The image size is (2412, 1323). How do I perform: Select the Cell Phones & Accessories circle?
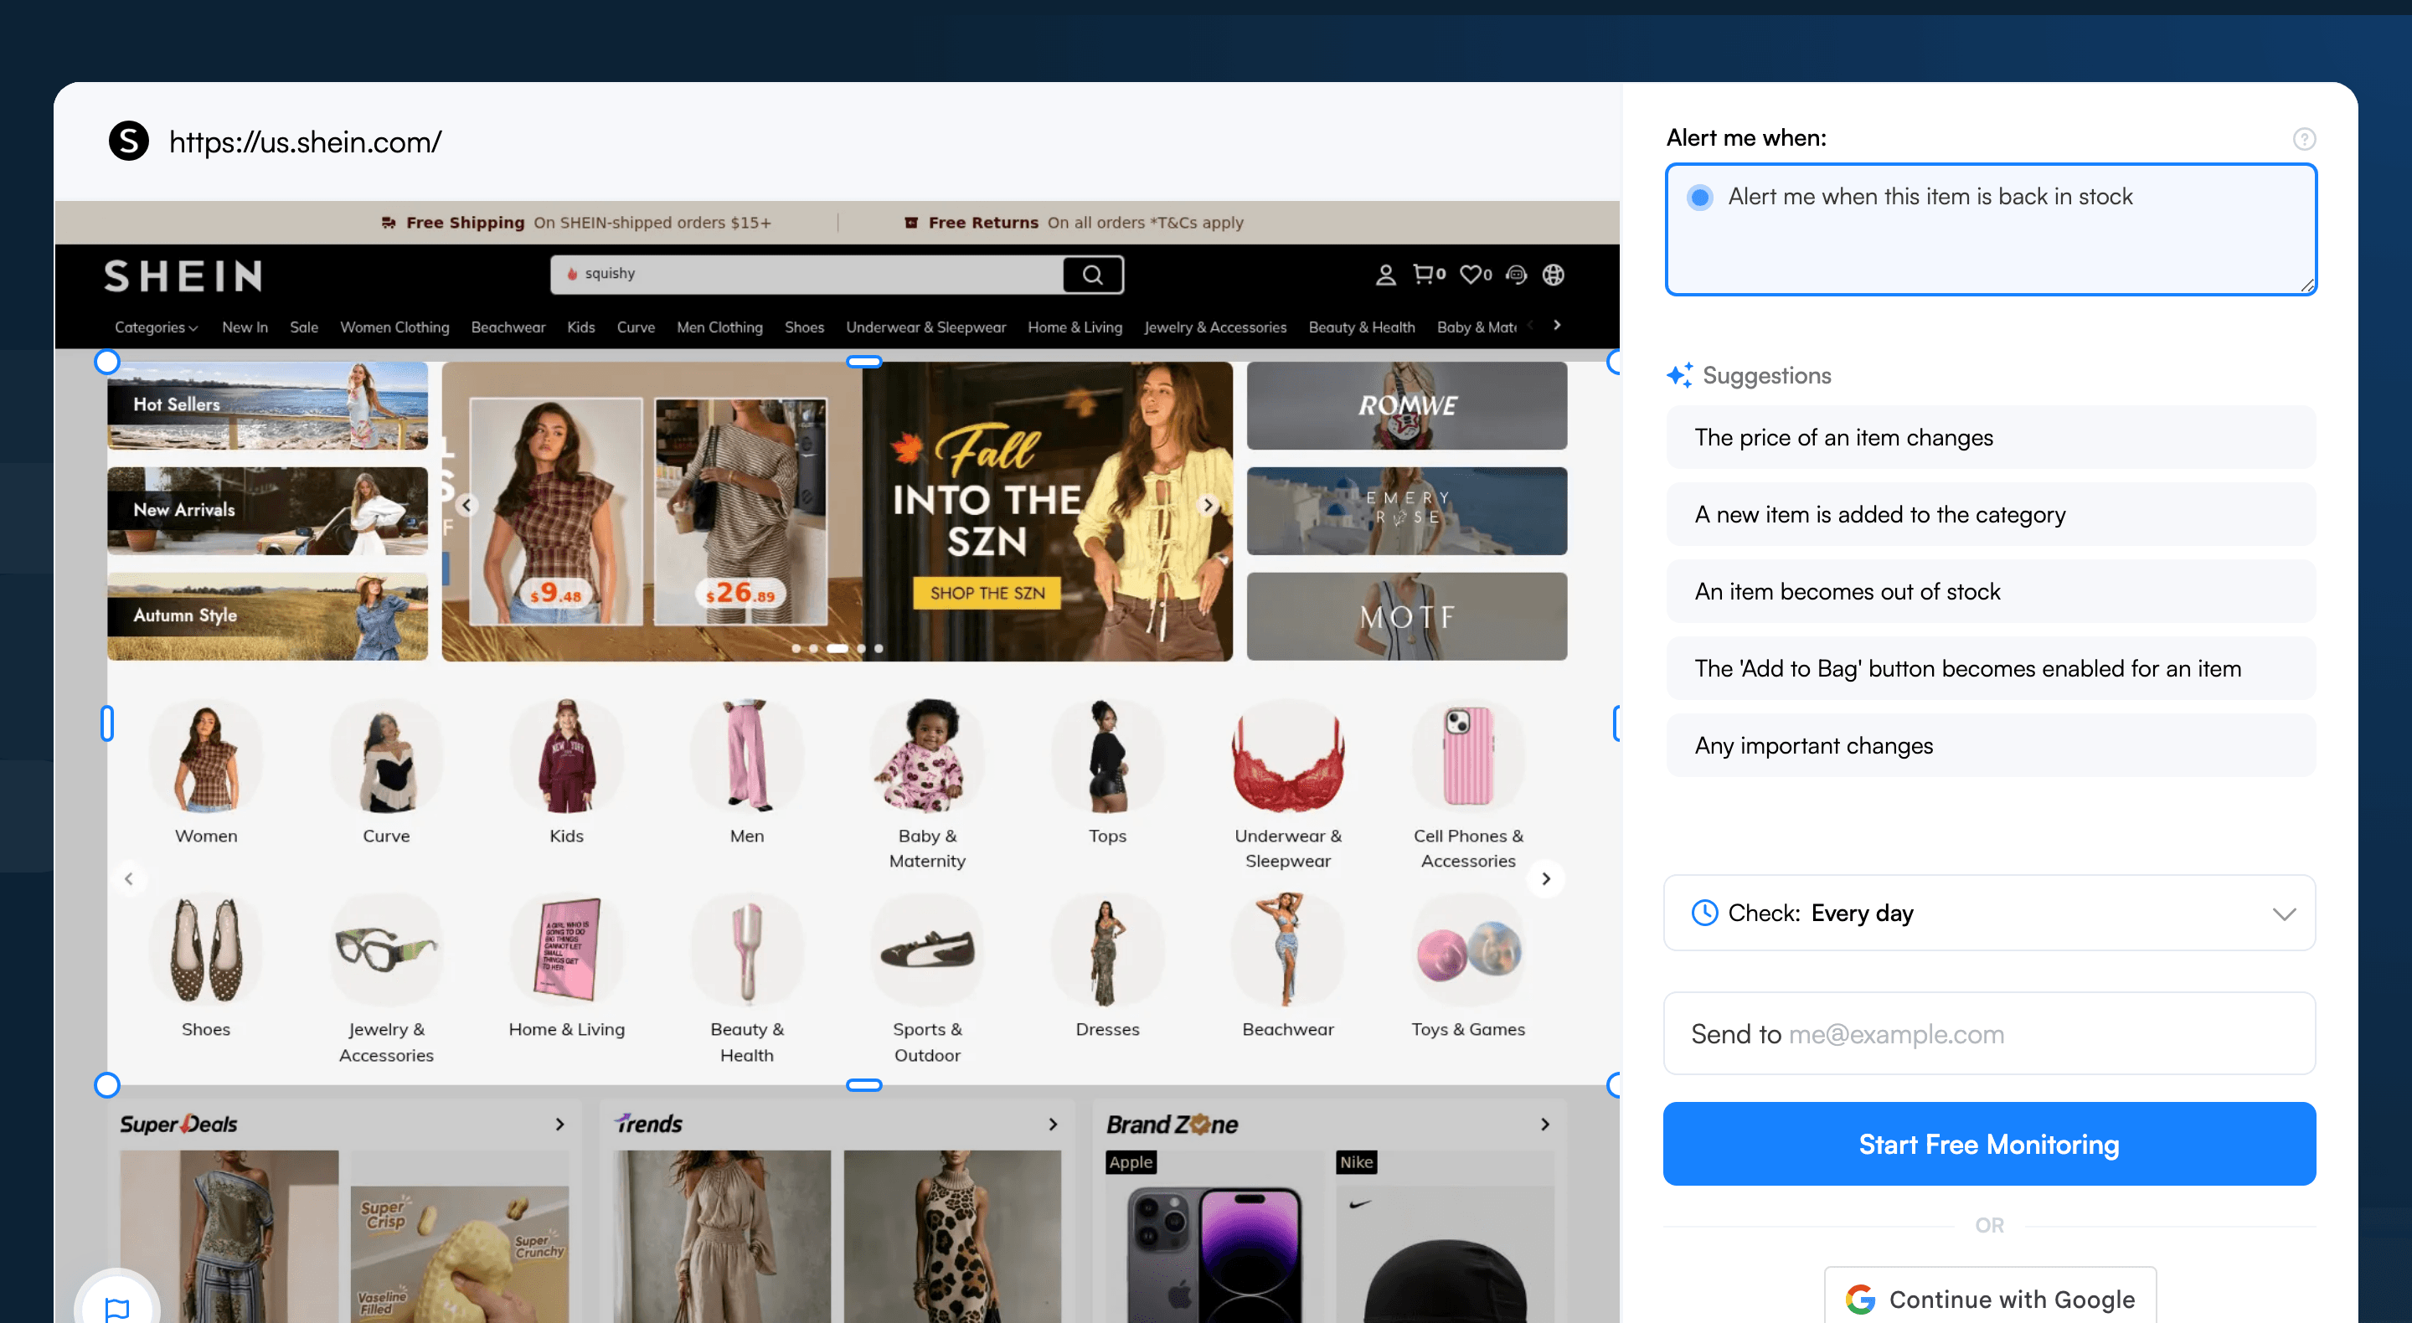coord(1468,756)
